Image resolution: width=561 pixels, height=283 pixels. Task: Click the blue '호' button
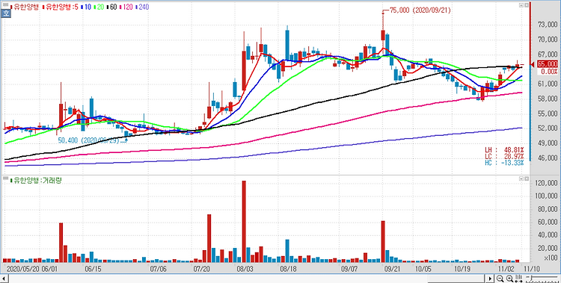(x=5, y=13)
